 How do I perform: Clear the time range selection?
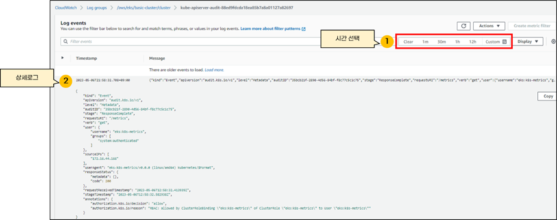408,41
